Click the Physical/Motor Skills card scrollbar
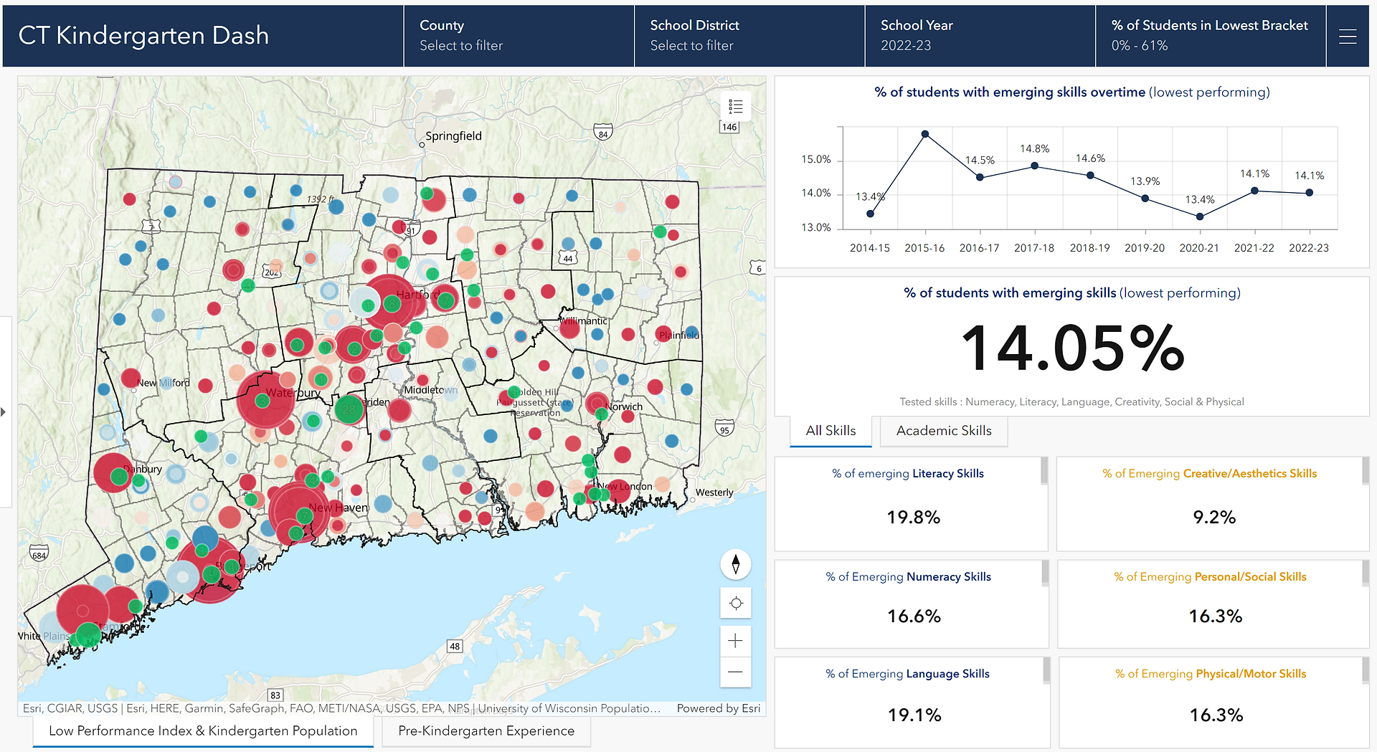Image resolution: width=1377 pixels, height=752 pixels. [1366, 670]
